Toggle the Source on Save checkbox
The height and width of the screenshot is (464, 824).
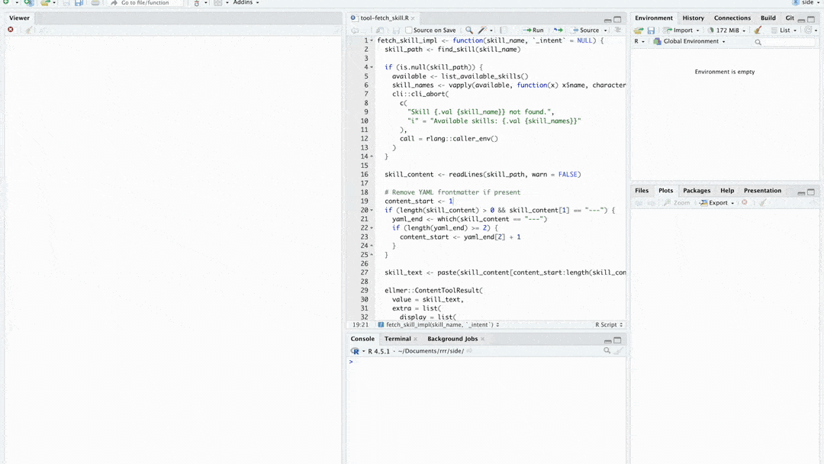(x=409, y=31)
